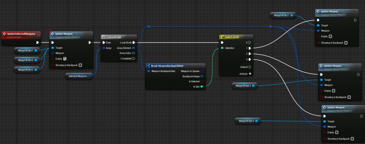
Task: Select the lone Widget W Slot 3 variable feeding the last Update Weapon
Action: click(x=248, y=121)
